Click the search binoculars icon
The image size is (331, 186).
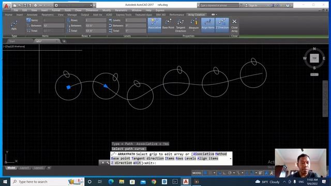241,6
